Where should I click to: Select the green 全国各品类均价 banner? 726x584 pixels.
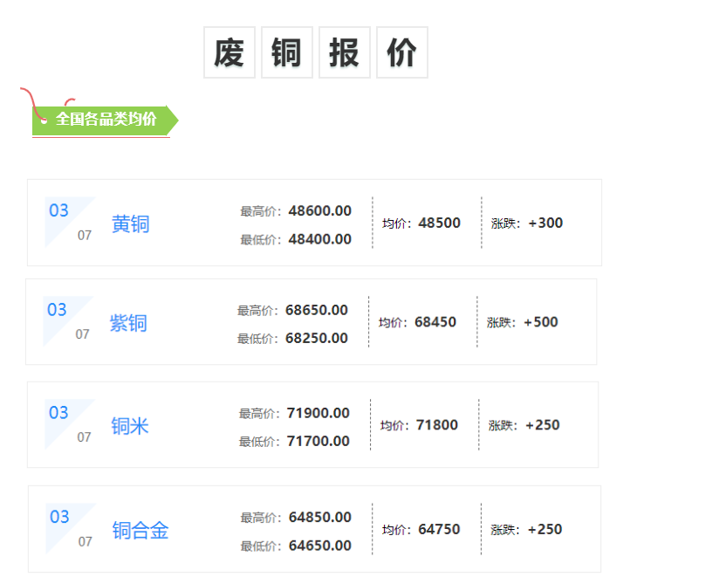[105, 120]
